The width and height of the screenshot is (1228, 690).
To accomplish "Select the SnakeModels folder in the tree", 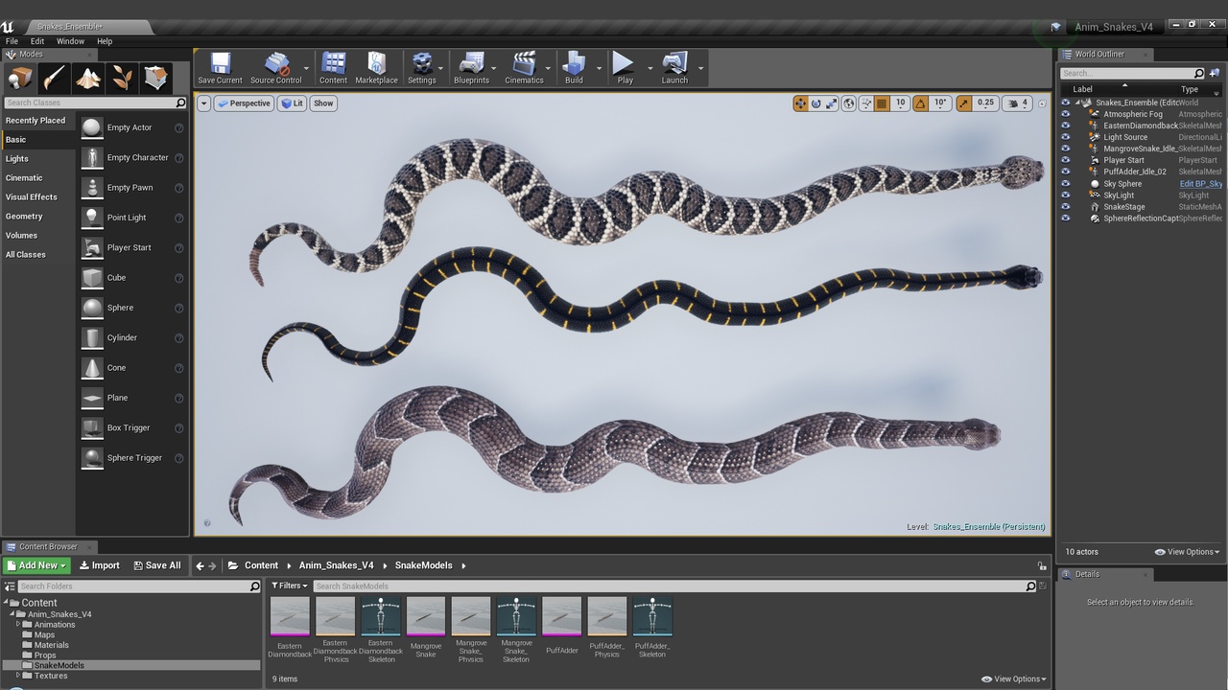I will click(x=59, y=665).
